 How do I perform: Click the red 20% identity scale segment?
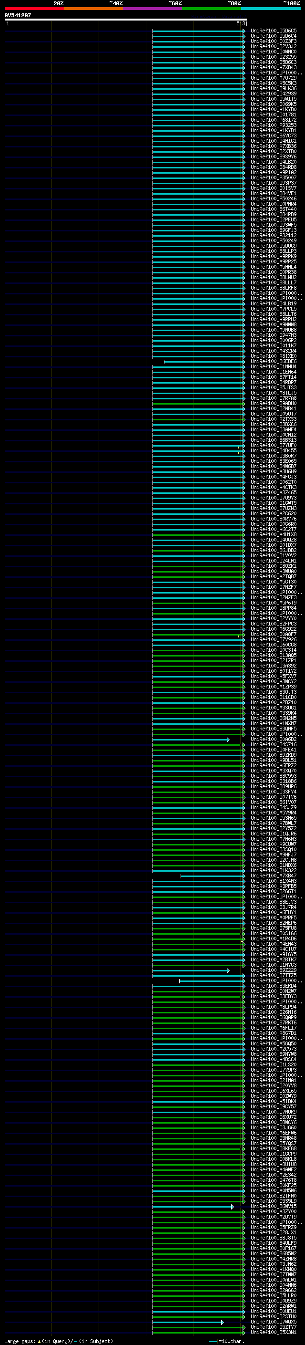(x=34, y=9)
